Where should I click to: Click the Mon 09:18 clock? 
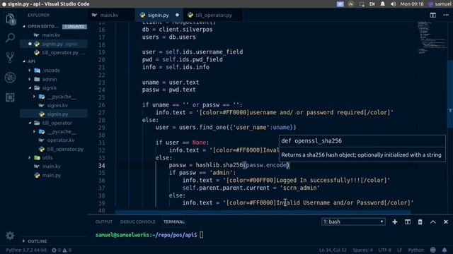(412, 4)
